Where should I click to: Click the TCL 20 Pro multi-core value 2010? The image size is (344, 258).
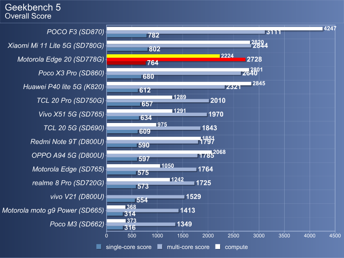point(218,101)
